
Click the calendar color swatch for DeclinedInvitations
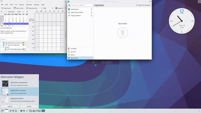(x=25, y=49)
